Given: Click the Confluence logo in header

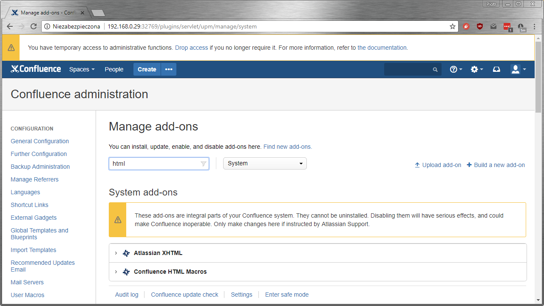Looking at the screenshot, I should tap(36, 69).
